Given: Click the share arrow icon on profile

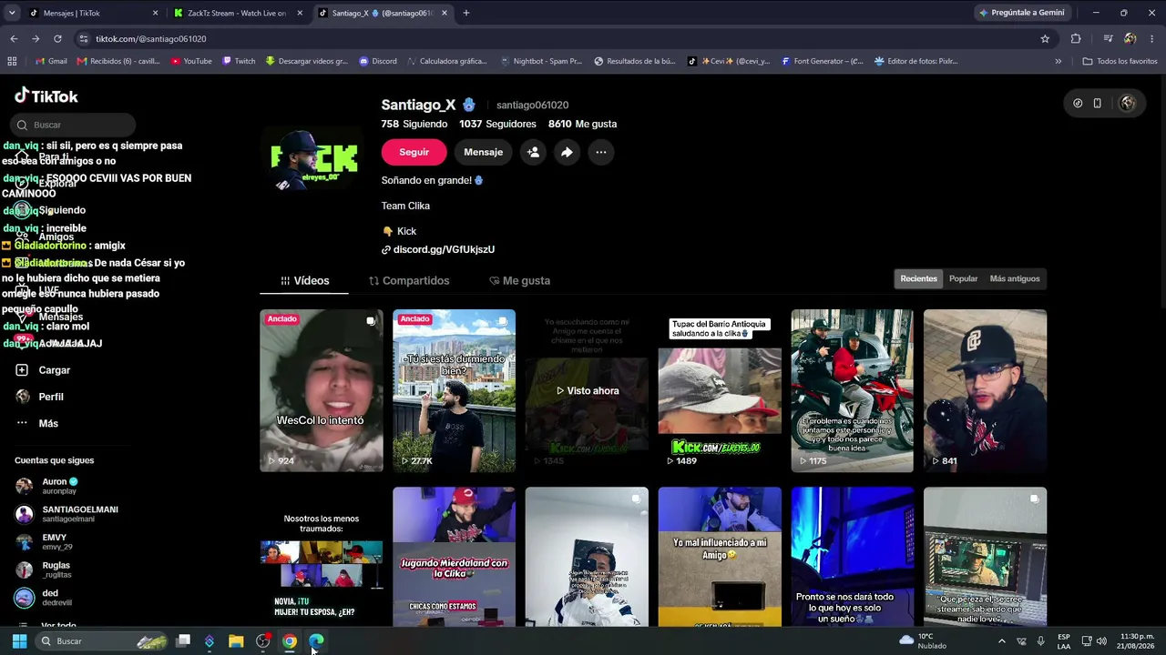Looking at the screenshot, I should pyautogui.click(x=567, y=152).
